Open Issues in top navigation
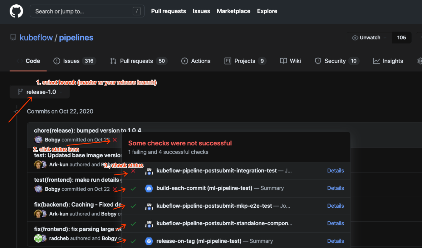 [201, 11]
